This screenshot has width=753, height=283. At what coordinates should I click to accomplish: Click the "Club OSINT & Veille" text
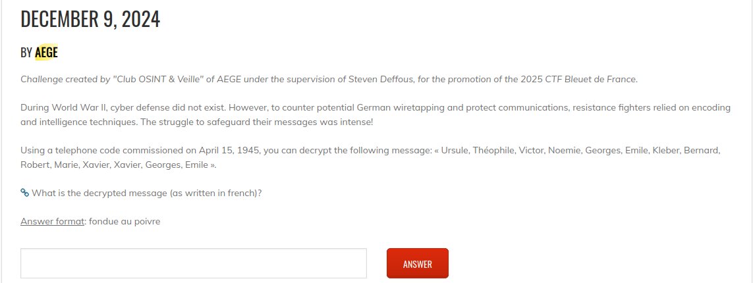click(x=161, y=80)
